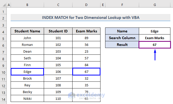Image resolution: width=173 pixels, height=104 pixels.
Task: Select the Search Column value 'Exam Marks'
Action: 155,38
